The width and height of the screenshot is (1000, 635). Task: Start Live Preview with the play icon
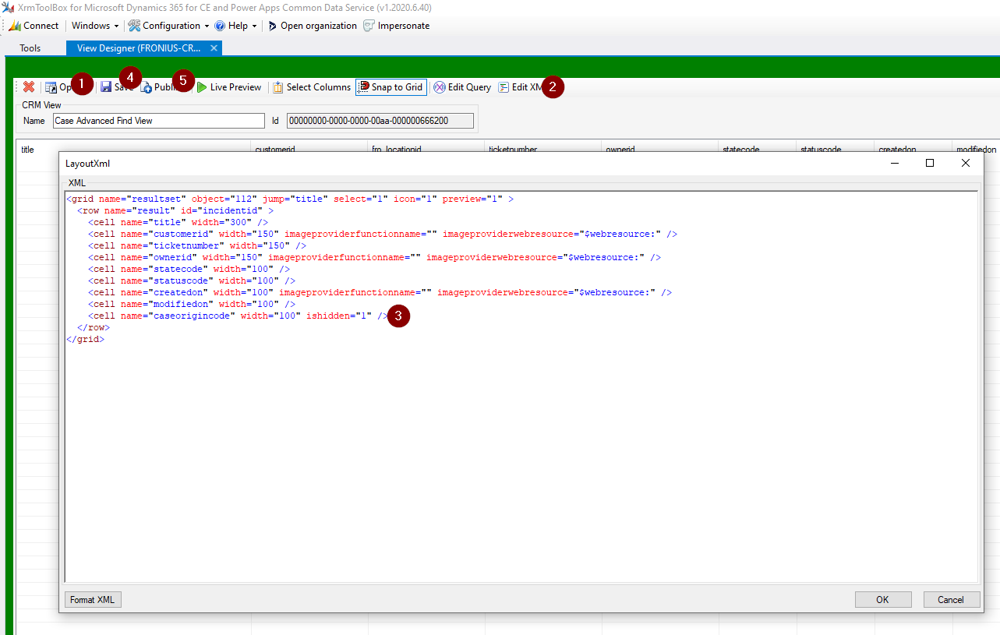pyautogui.click(x=202, y=87)
